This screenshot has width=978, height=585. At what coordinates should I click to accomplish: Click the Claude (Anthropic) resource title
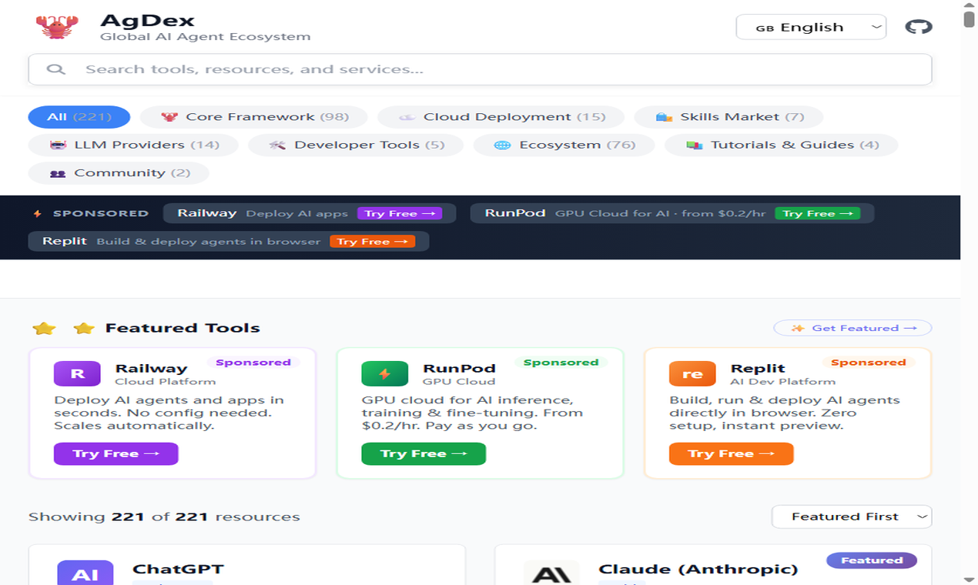(698, 570)
